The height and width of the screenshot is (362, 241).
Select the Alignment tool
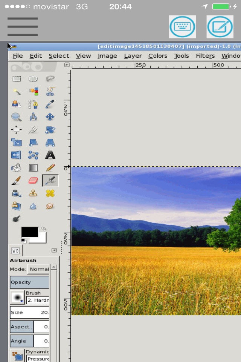(x=16, y=130)
